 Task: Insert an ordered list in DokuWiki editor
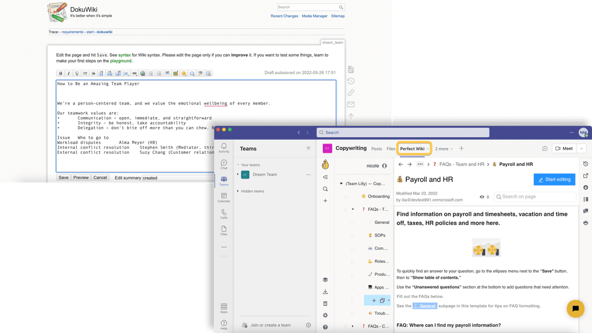pos(151,73)
